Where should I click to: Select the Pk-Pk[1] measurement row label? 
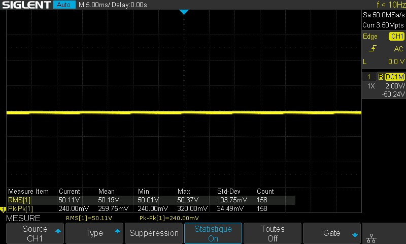(20, 208)
